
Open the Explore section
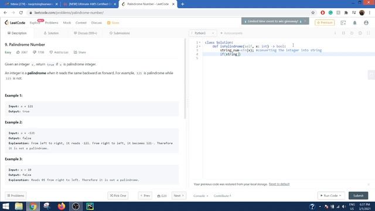pos(35,23)
